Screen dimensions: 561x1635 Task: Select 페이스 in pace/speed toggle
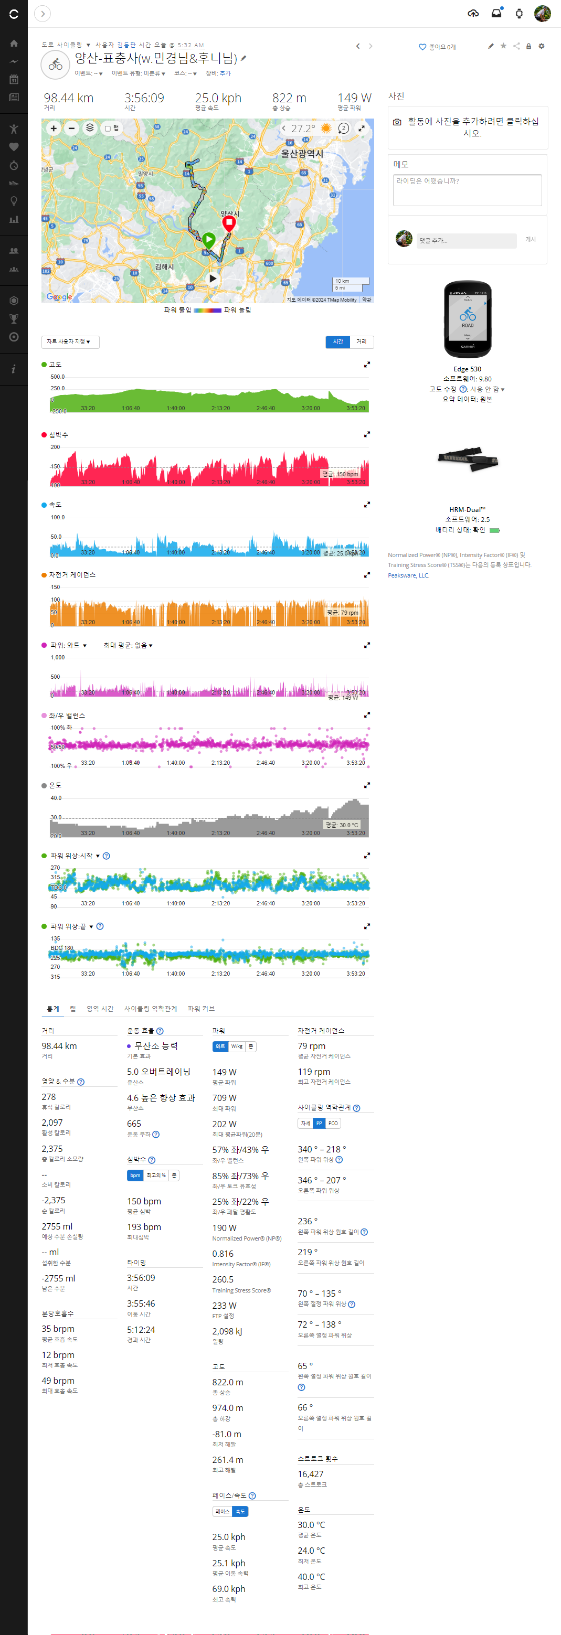click(223, 1512)
